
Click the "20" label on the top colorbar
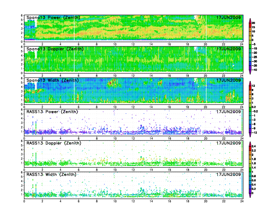253,23
